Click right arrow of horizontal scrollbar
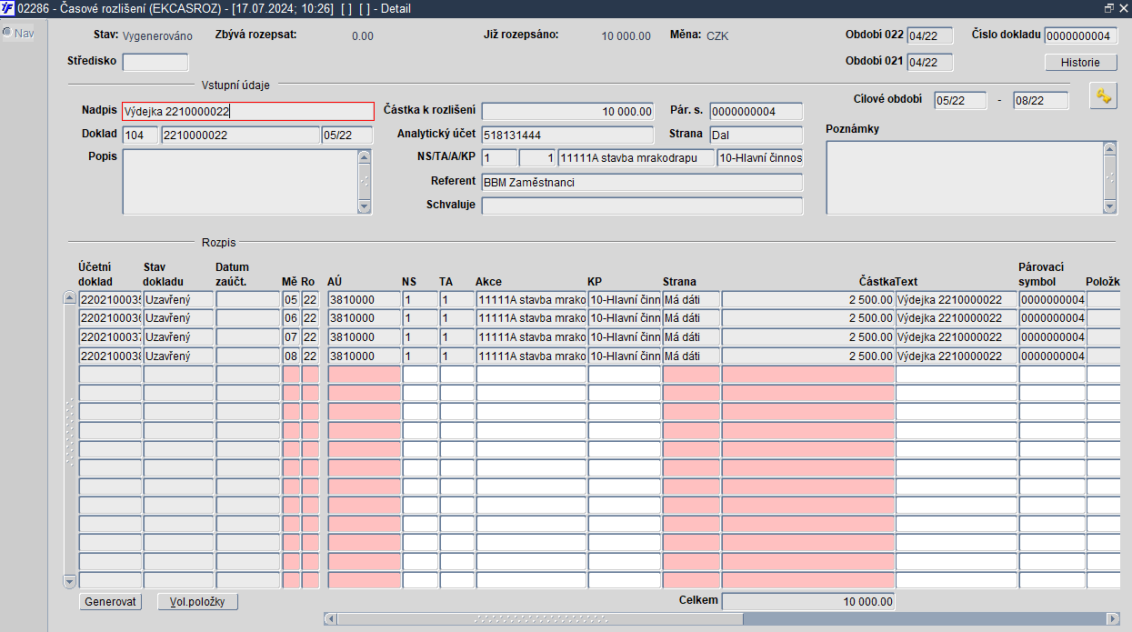This screenshot has width=1132, height=632. point(1112,619)
